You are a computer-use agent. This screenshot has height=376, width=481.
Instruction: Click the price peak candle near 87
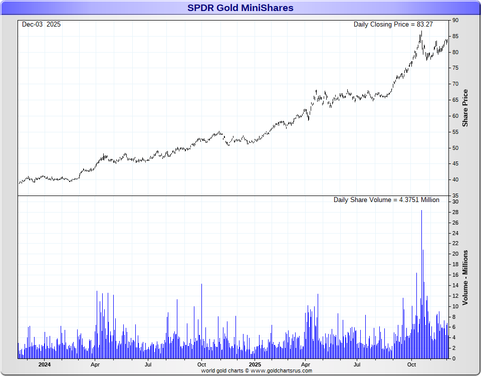pos(421,35)
